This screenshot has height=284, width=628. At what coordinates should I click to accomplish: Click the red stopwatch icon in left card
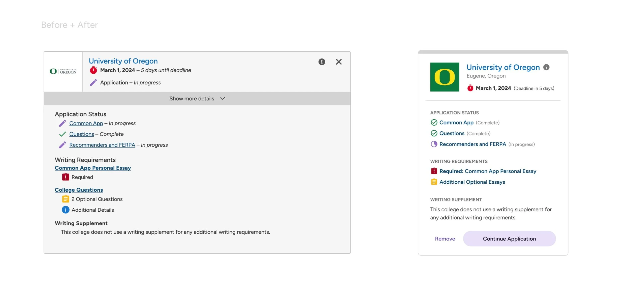[x=93, y=70]
